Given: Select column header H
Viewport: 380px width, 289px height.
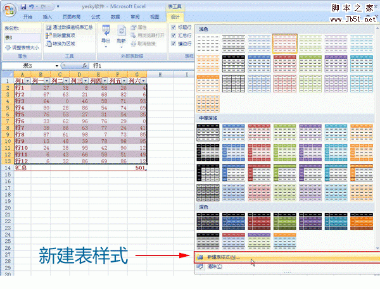Looking at the screenshot, I should (160, 75).
